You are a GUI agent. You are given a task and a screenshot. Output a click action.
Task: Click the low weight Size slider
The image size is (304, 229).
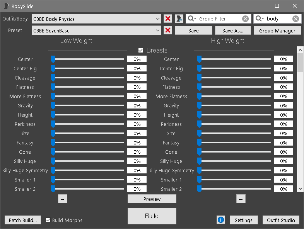[88, 133]
